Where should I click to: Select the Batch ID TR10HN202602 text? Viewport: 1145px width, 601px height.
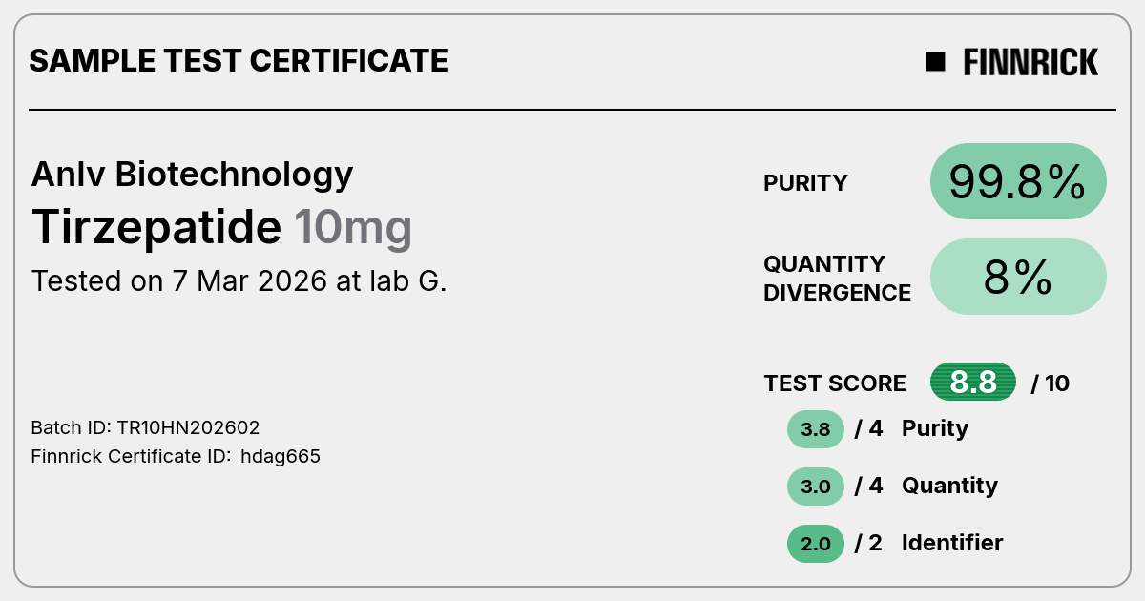(145, 427)
